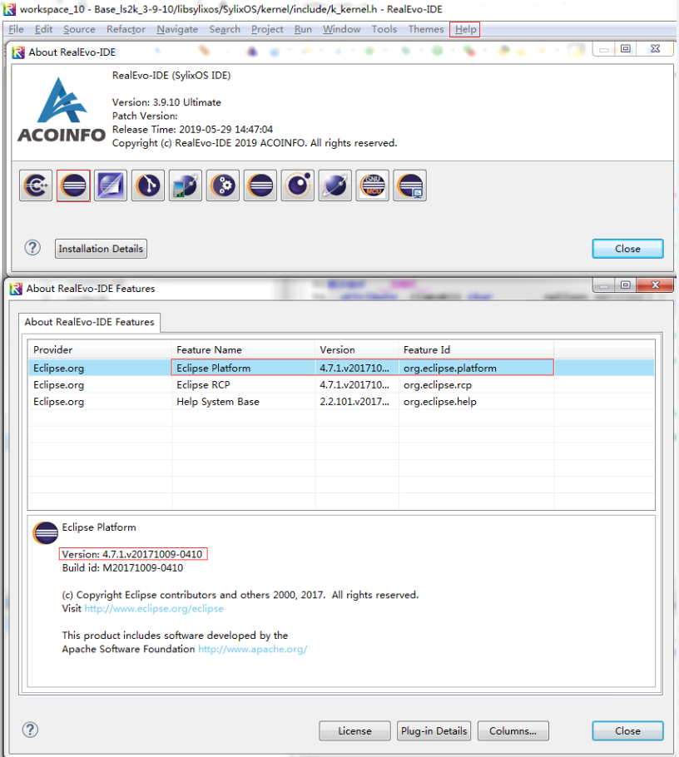Maximize the About RealEvo-IDE dialog
This screenshot has height=757, width=679.
click(x=626, y=49)
